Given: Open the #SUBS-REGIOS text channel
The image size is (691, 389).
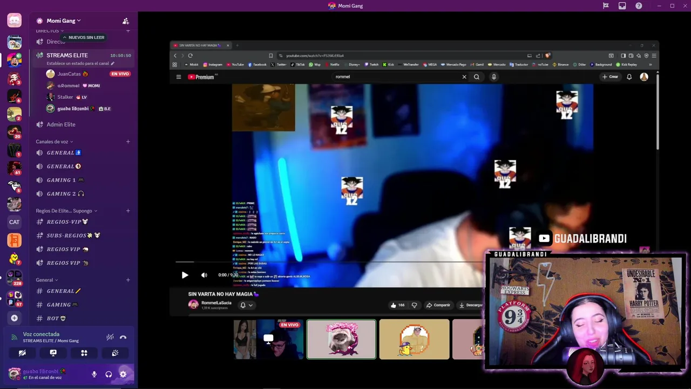Looking at the screenshot, I should click(x=82, y=236).
